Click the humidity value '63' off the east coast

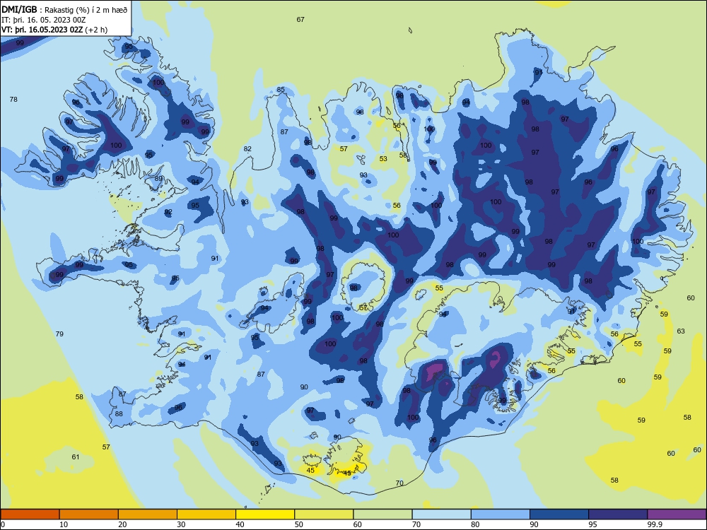coord(681,331)
